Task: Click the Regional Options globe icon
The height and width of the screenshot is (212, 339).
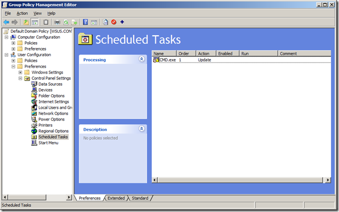Action: [x=34, y=131]
